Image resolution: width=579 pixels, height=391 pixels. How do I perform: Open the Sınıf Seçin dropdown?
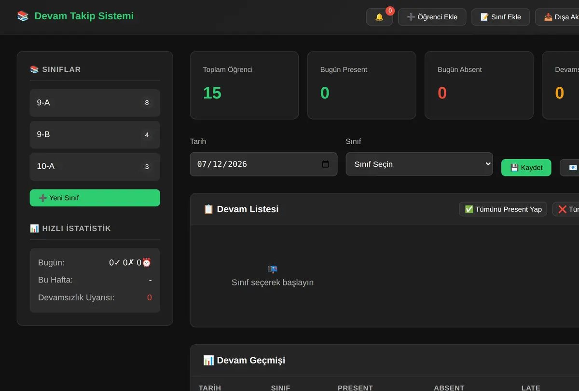[x=419, y=164]
